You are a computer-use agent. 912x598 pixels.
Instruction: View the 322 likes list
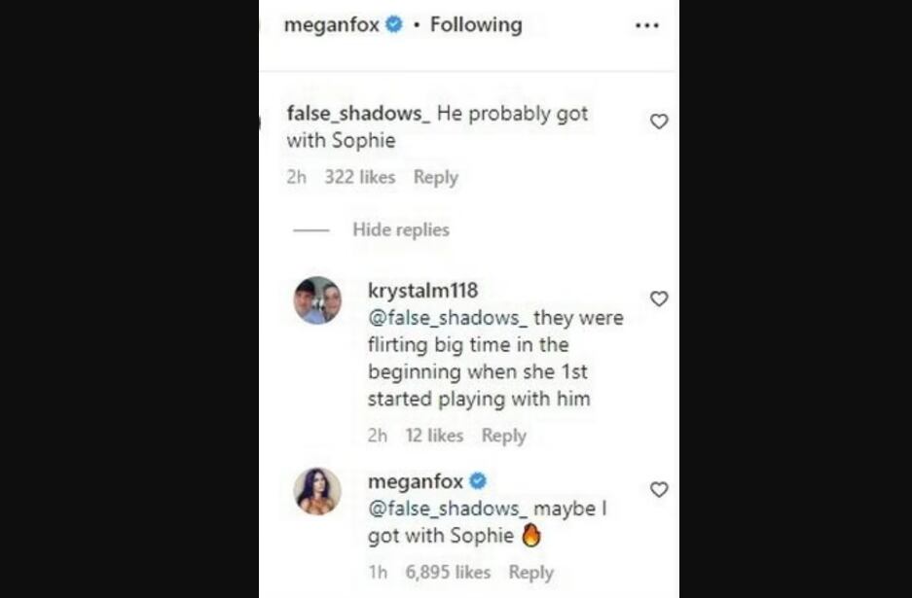359,177
